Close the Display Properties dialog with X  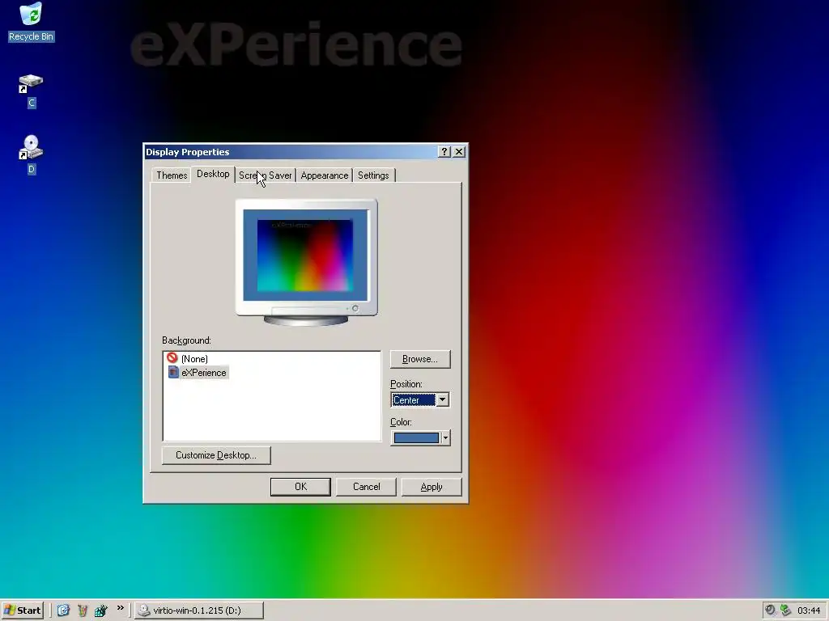460,152
